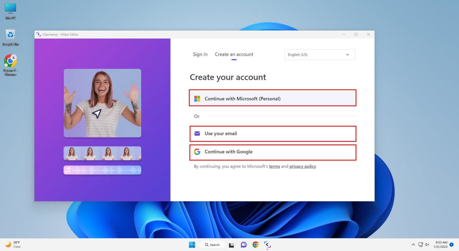View the privacy policy
The height and width of the screenshot is (251, 459).
click(x=302, y=166)
